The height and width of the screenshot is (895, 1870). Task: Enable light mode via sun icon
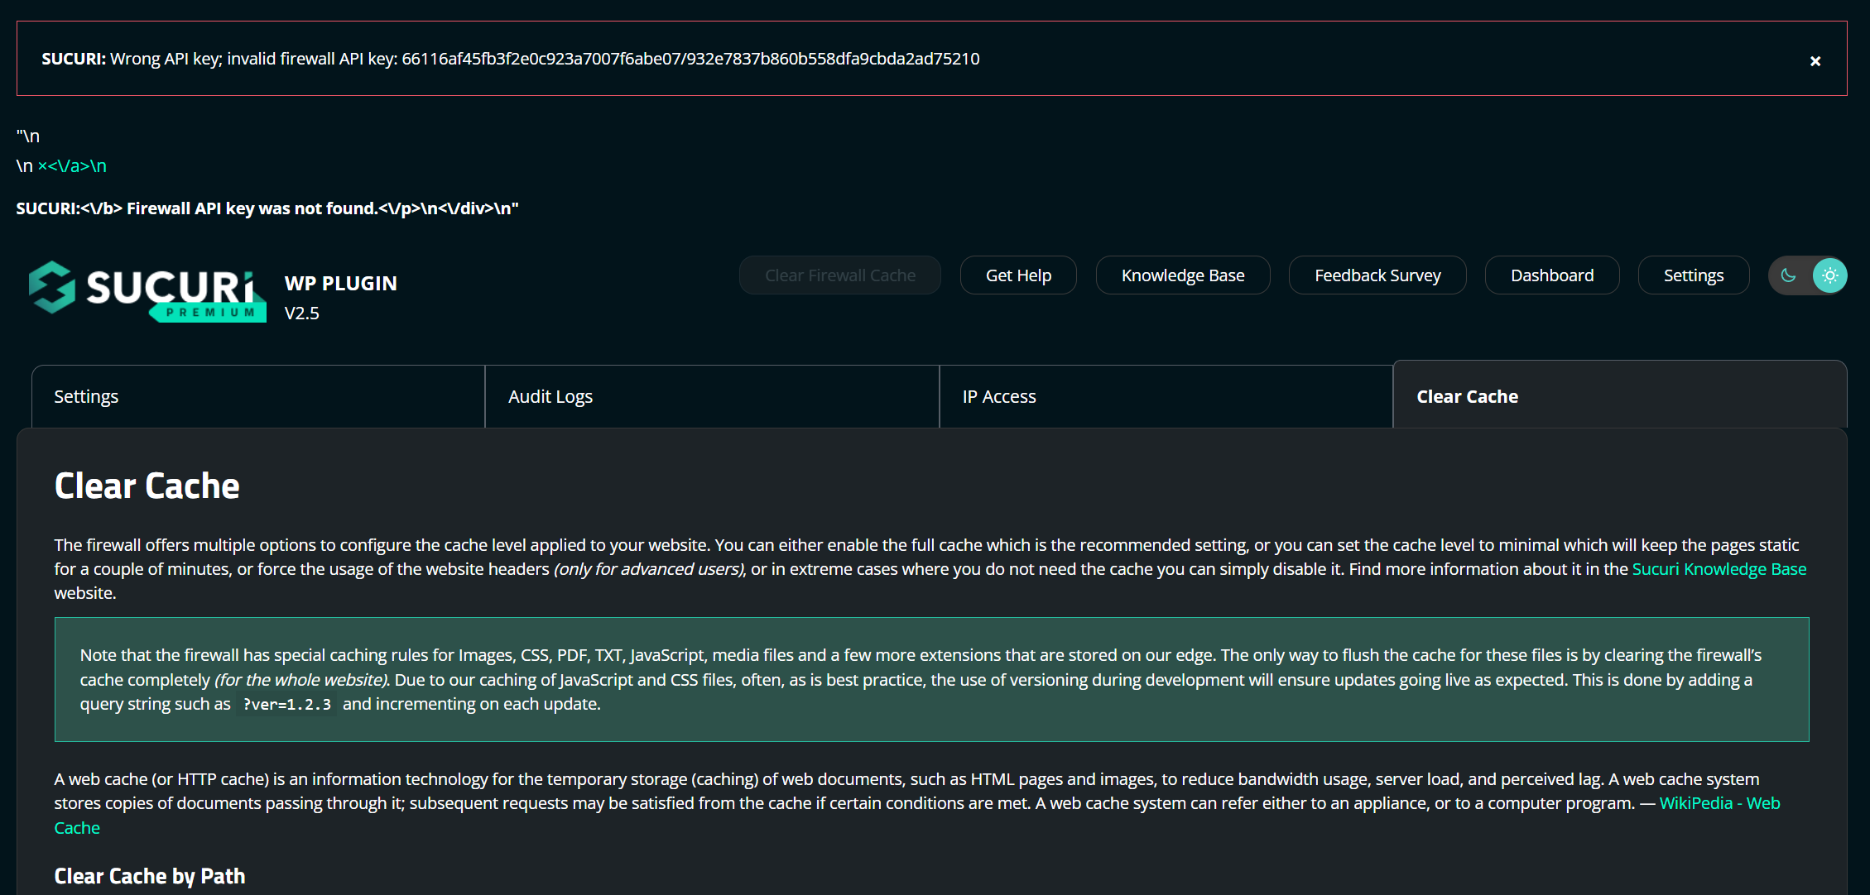[x=1829, y=275]
